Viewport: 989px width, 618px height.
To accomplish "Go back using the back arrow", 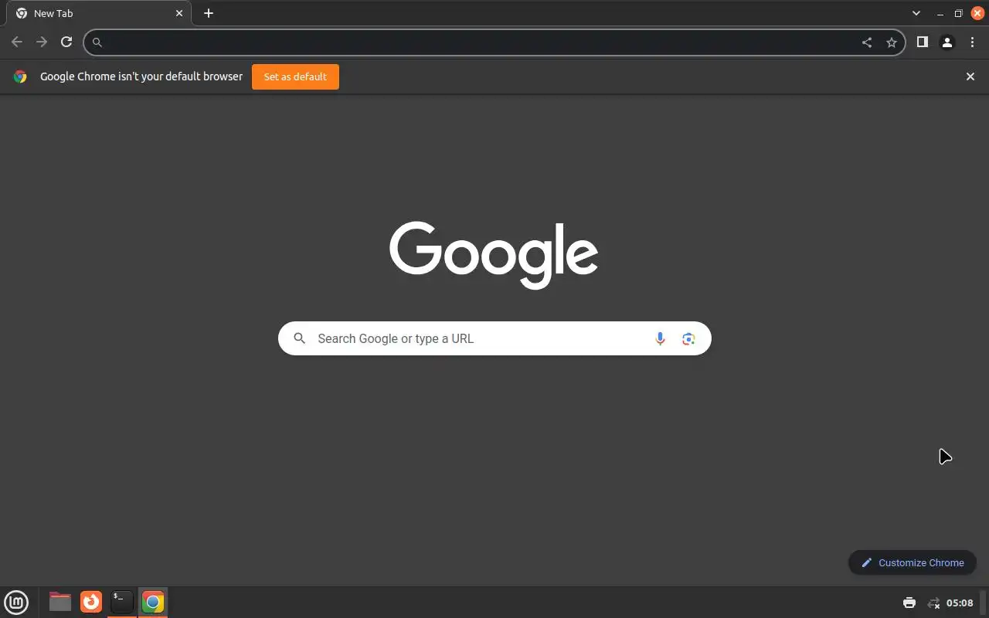I will (17, 42).
